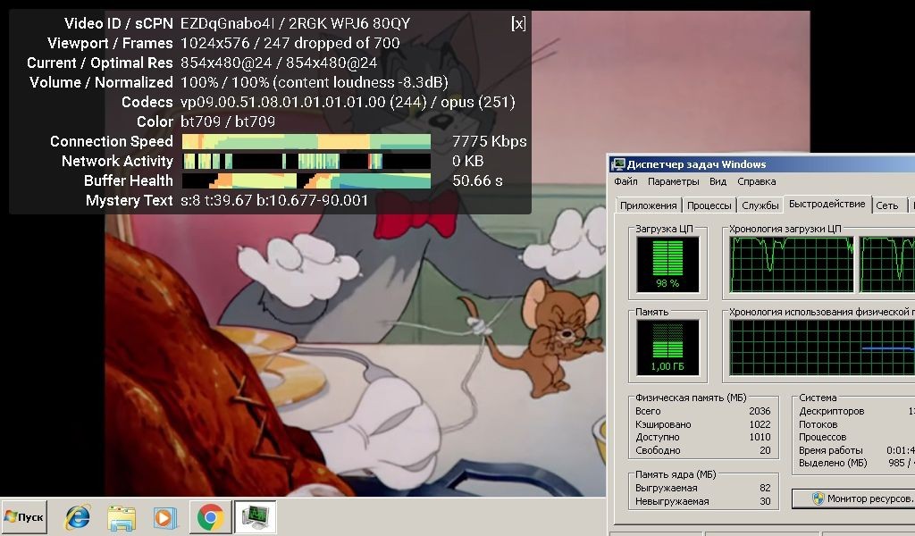The image size is (915, 536).
Task: Click the Task Manager title bar icon
Action: pyautogui.click(x=617, y=164)
